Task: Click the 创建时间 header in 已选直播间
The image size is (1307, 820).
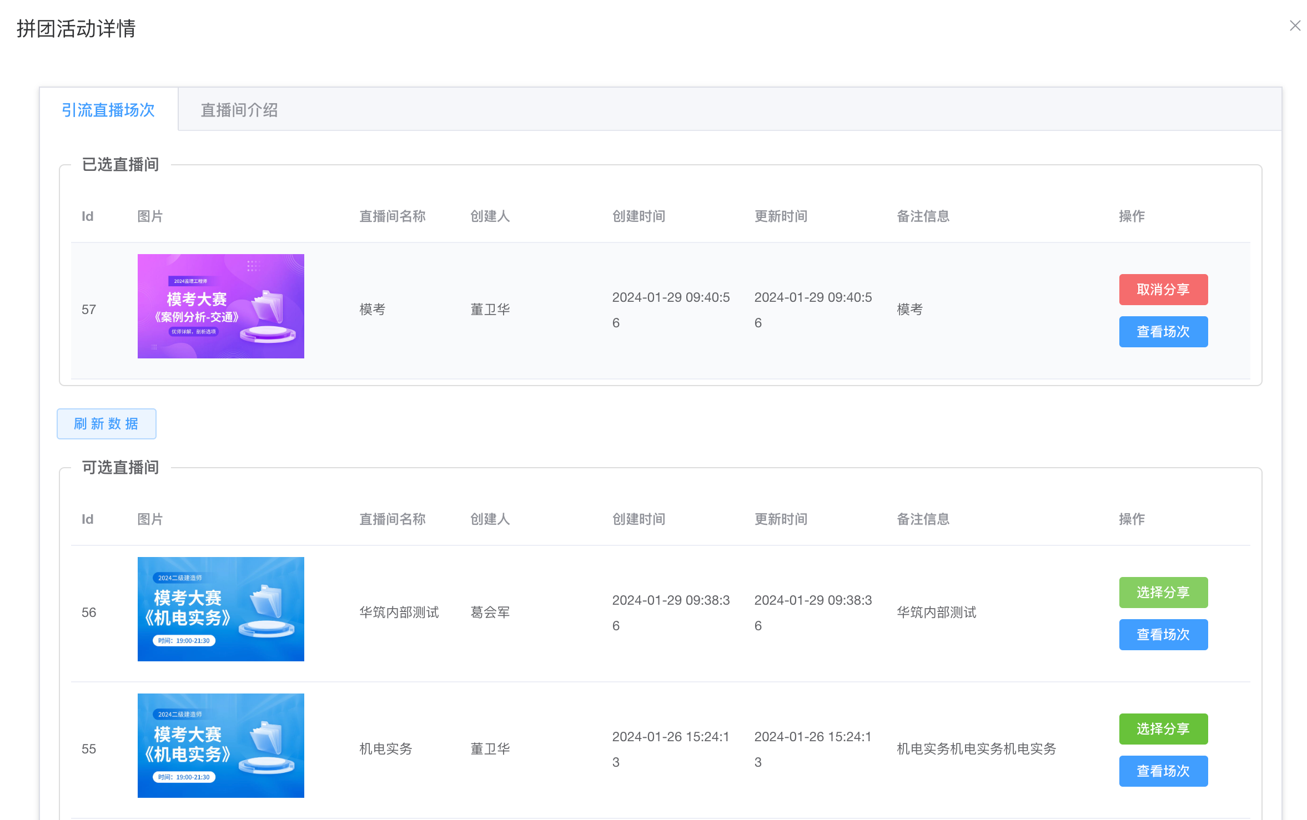Action: click(x=639, y=216)
